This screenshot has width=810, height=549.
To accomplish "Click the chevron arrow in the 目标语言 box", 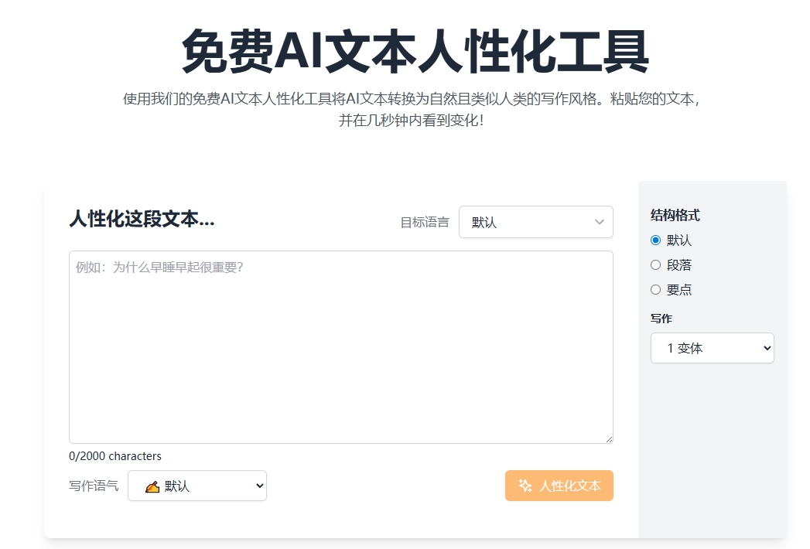I will (600, 222).
